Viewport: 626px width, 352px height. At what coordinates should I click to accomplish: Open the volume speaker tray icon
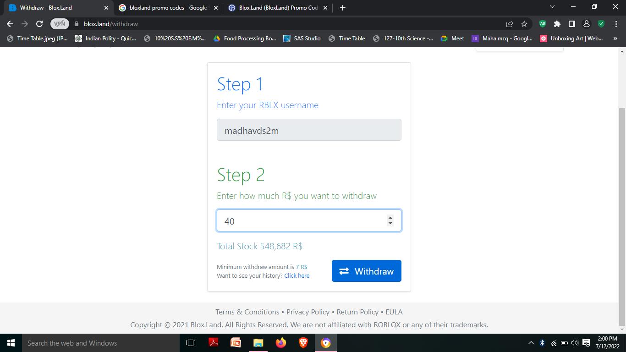tap(575, 343)
